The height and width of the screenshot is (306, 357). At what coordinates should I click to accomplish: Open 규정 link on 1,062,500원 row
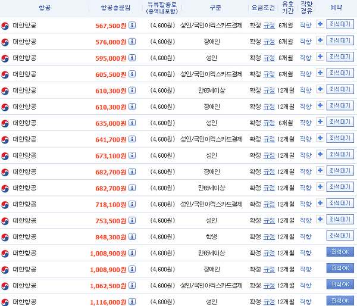point(269,286)
